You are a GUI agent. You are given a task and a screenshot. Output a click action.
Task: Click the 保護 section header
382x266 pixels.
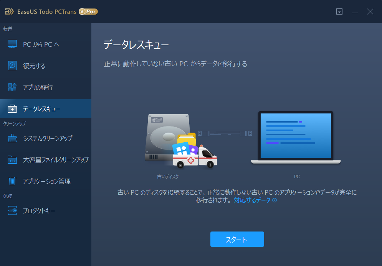coord(8,196)
